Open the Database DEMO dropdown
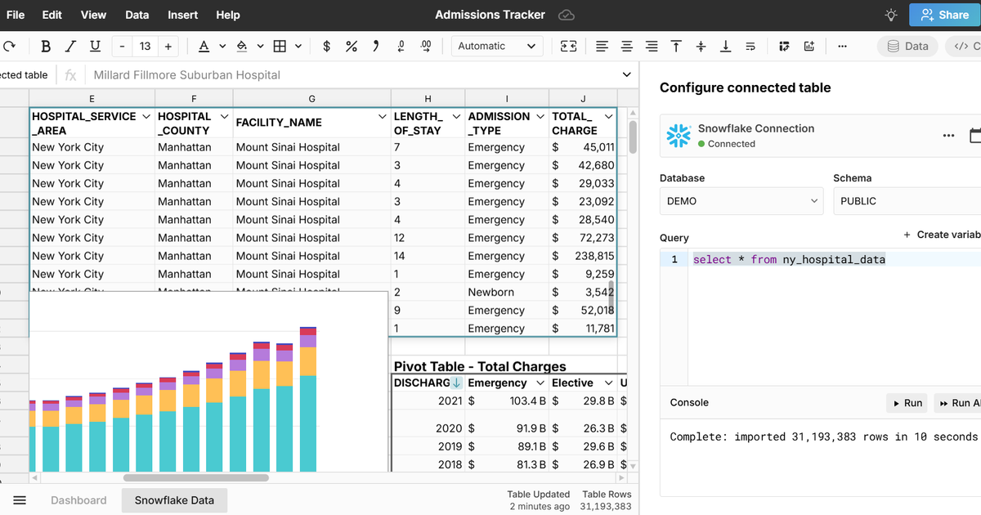Viewport: 981px width, 515px height. click(741, 201)
